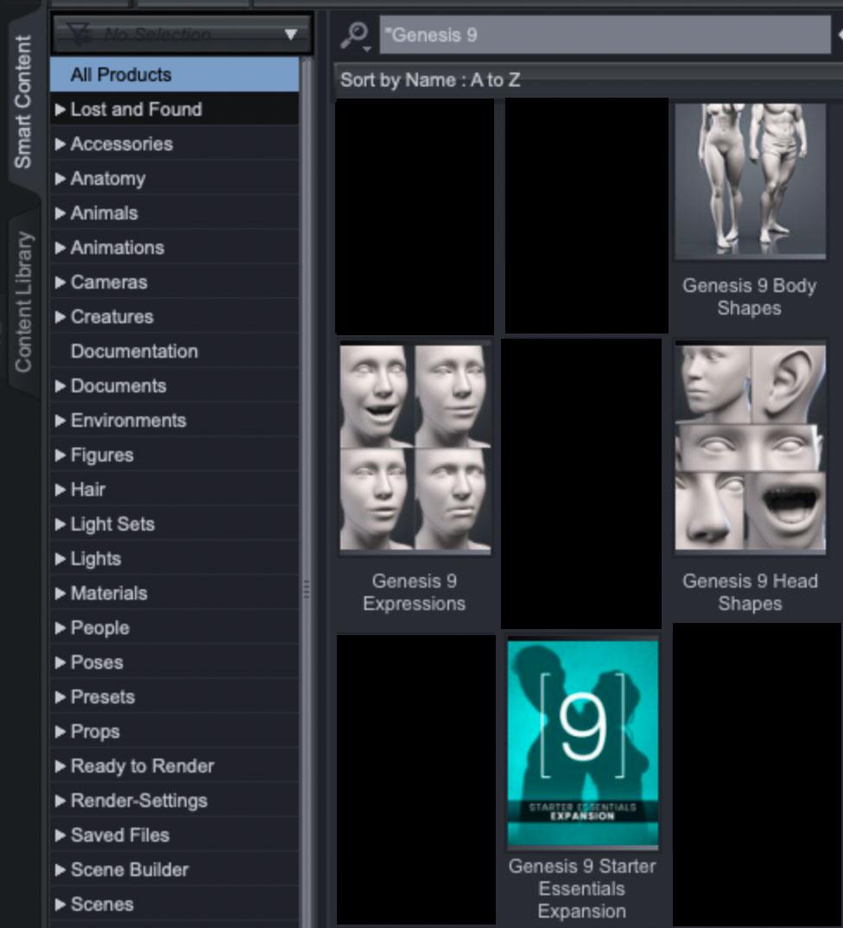Expand the Figures category arrow

click(60, 455)
